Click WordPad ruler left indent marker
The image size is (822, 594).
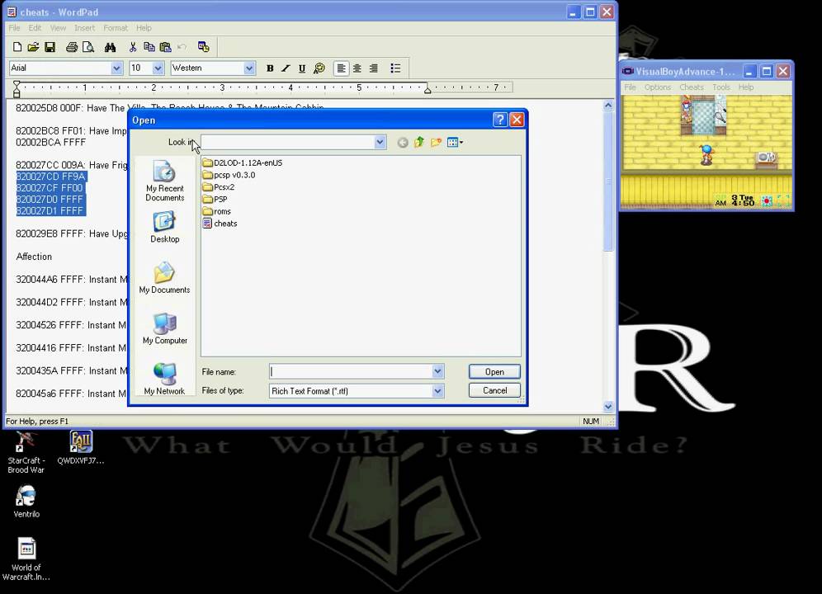[x=17, y=89]
